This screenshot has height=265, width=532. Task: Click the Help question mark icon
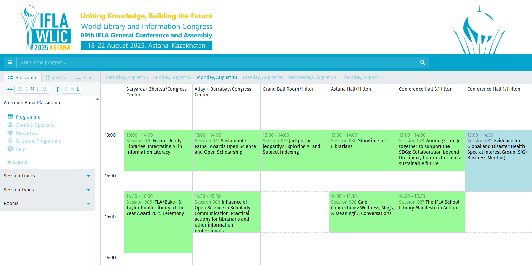[10, 149]
